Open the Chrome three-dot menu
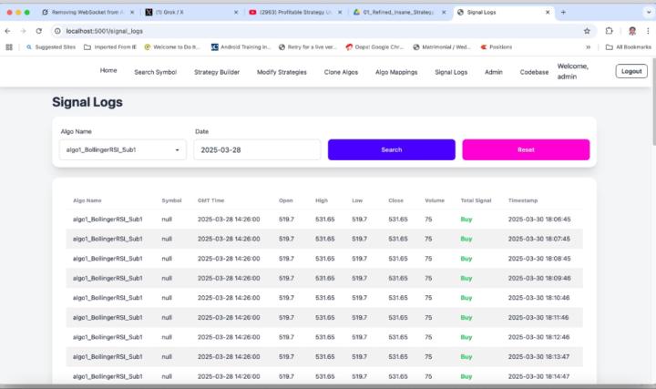 pyautogui.click(x=647, y=30)
